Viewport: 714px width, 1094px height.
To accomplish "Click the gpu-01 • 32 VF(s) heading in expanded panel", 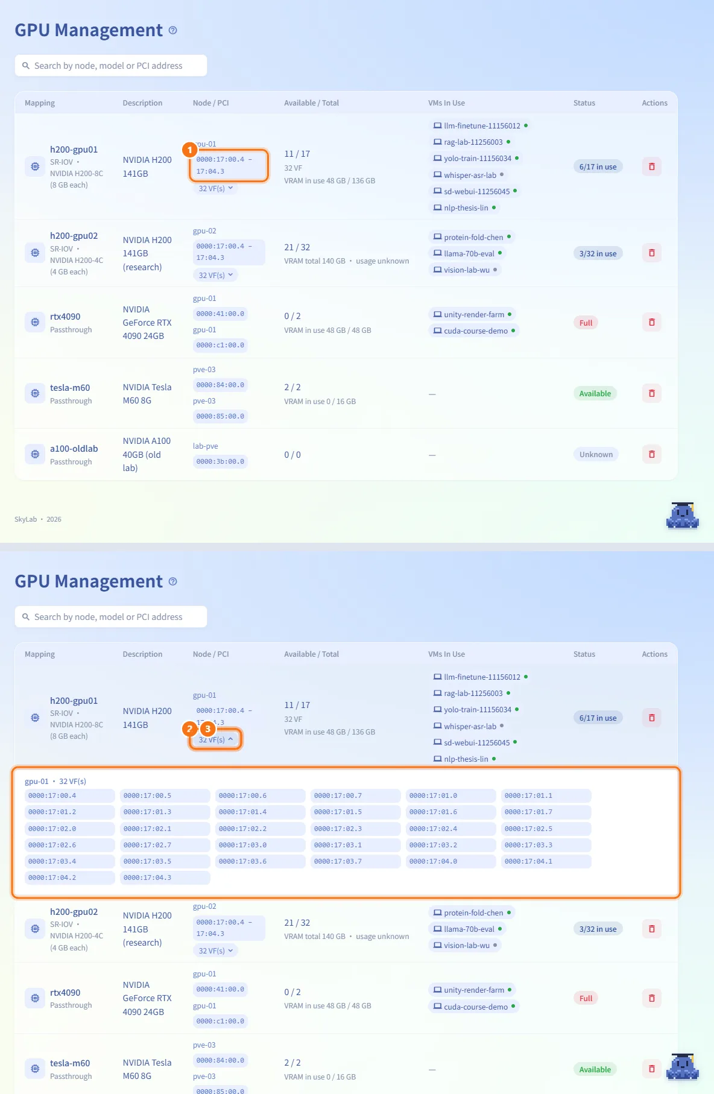I will (x=55, y=781).
